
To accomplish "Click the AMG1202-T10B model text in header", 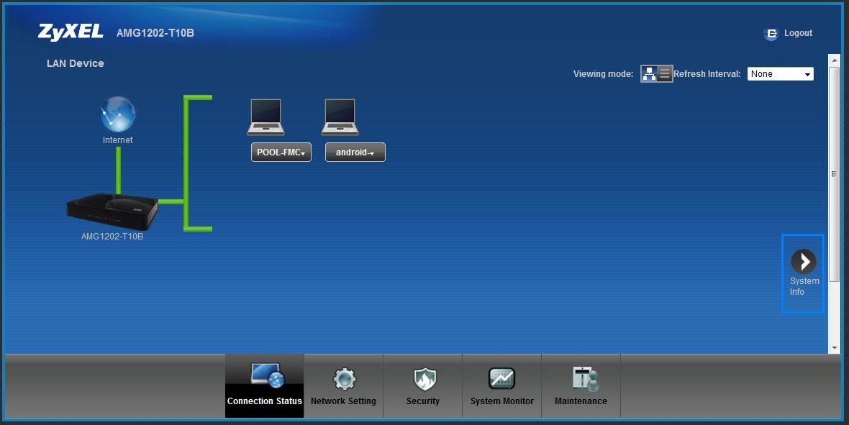I will coord(155,33).
